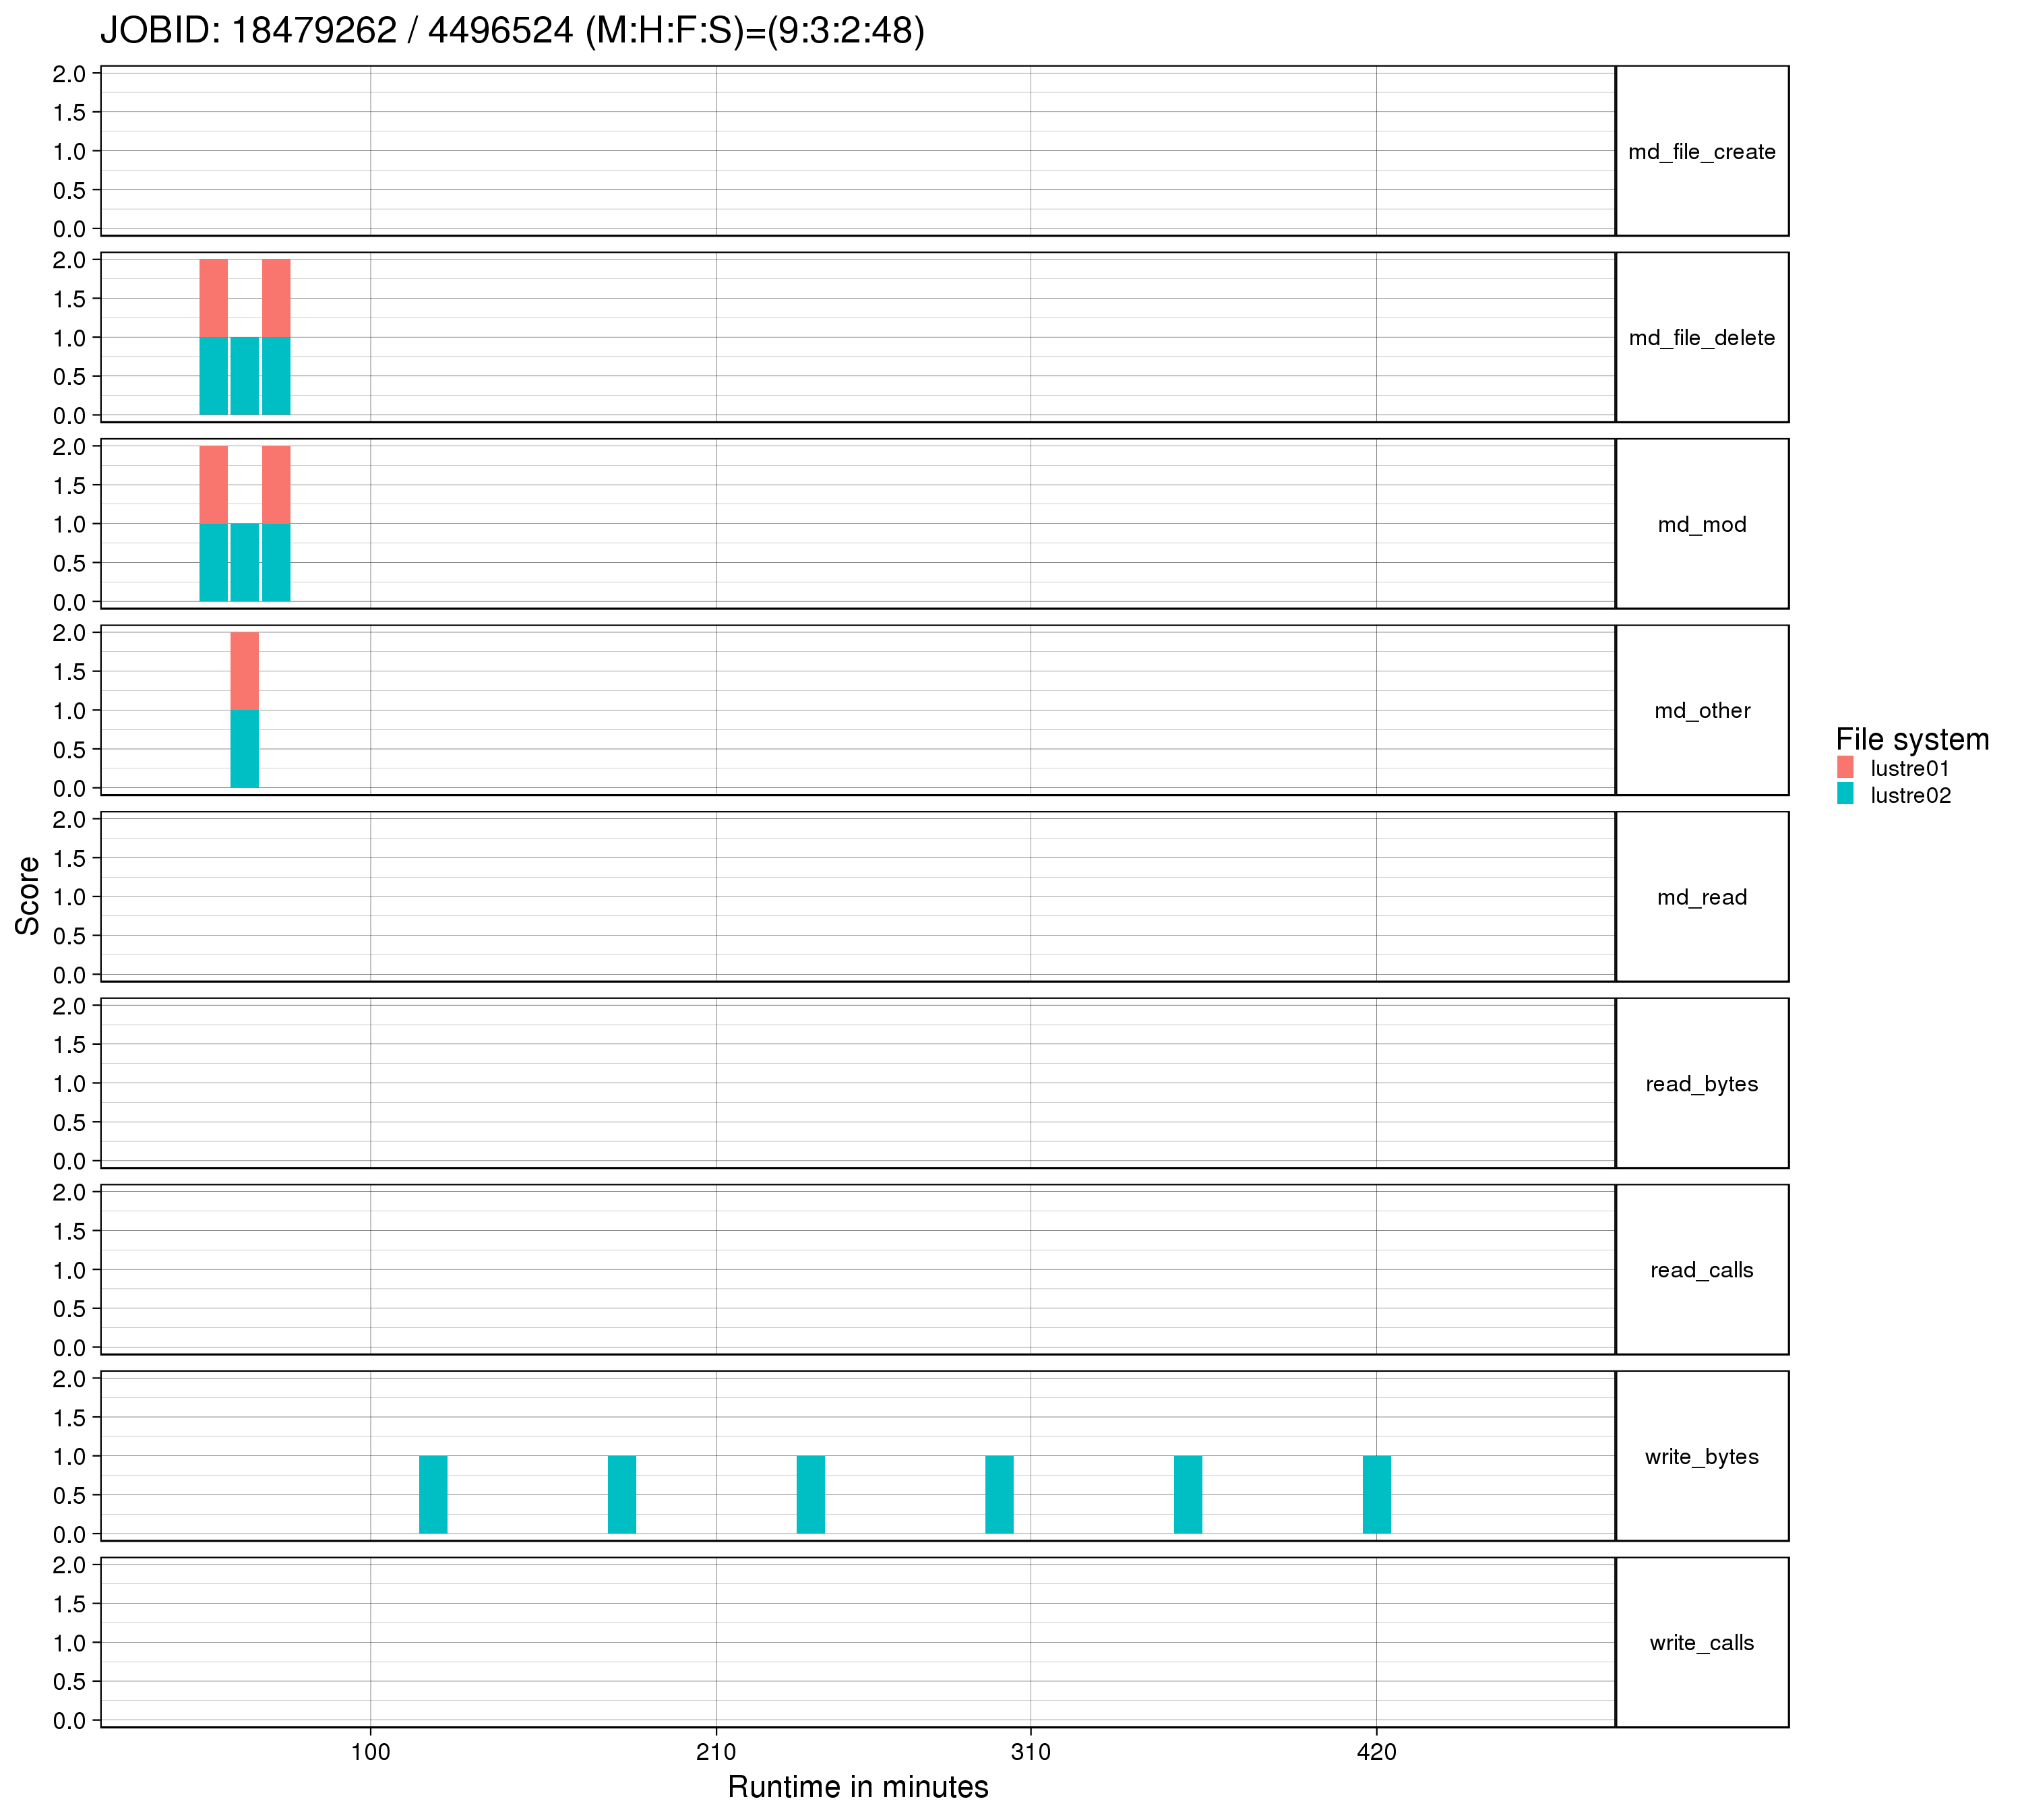Click the File system legend title
The width and height of the screenshot is (2022, 1820).
(1911, 739)
